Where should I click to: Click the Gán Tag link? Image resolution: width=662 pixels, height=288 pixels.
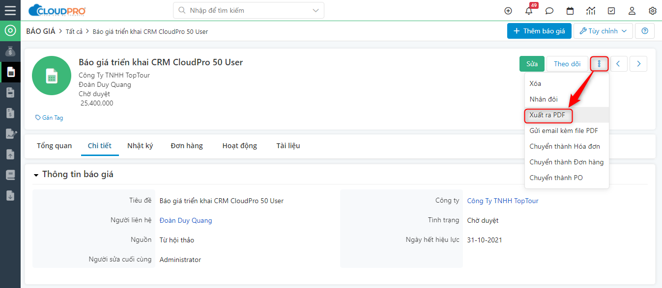pyautogui.click(x=49, y=118)
